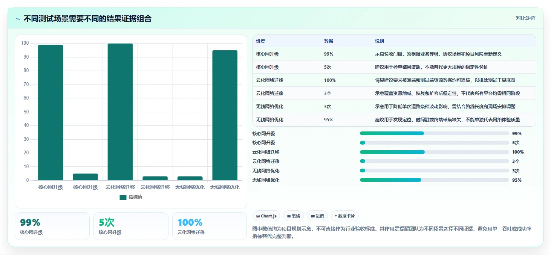
Task: Click the 50 y-axis label
Action: coord(26,112)
